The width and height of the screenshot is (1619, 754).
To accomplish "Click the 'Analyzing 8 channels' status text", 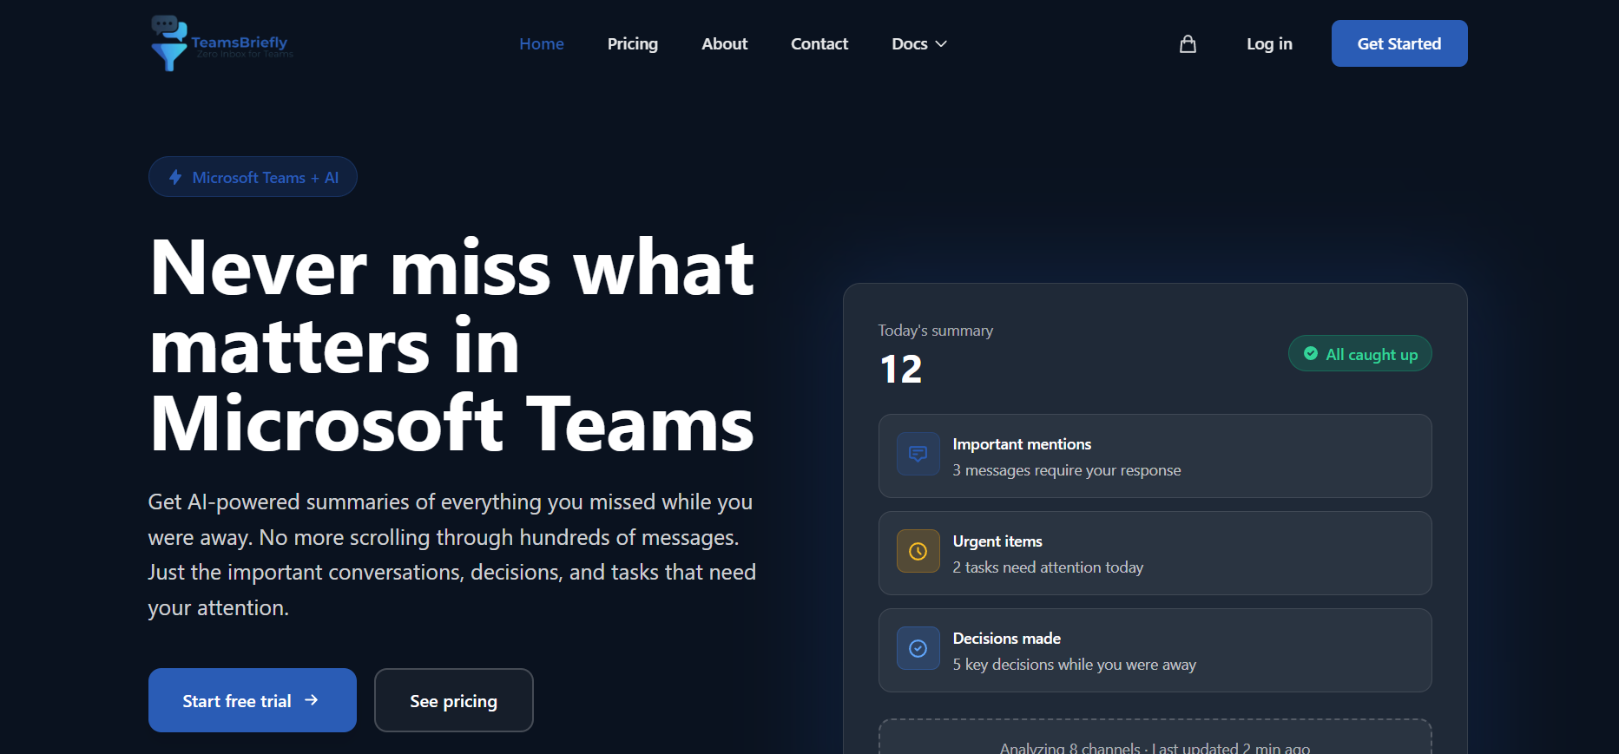I will click(x=1155, y=747).
